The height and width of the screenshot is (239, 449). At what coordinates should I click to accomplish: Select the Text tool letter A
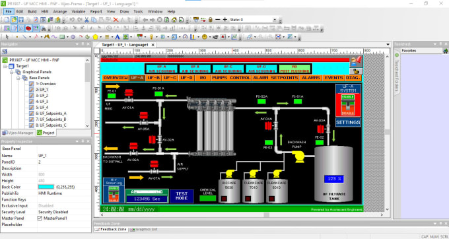point(117,37)
